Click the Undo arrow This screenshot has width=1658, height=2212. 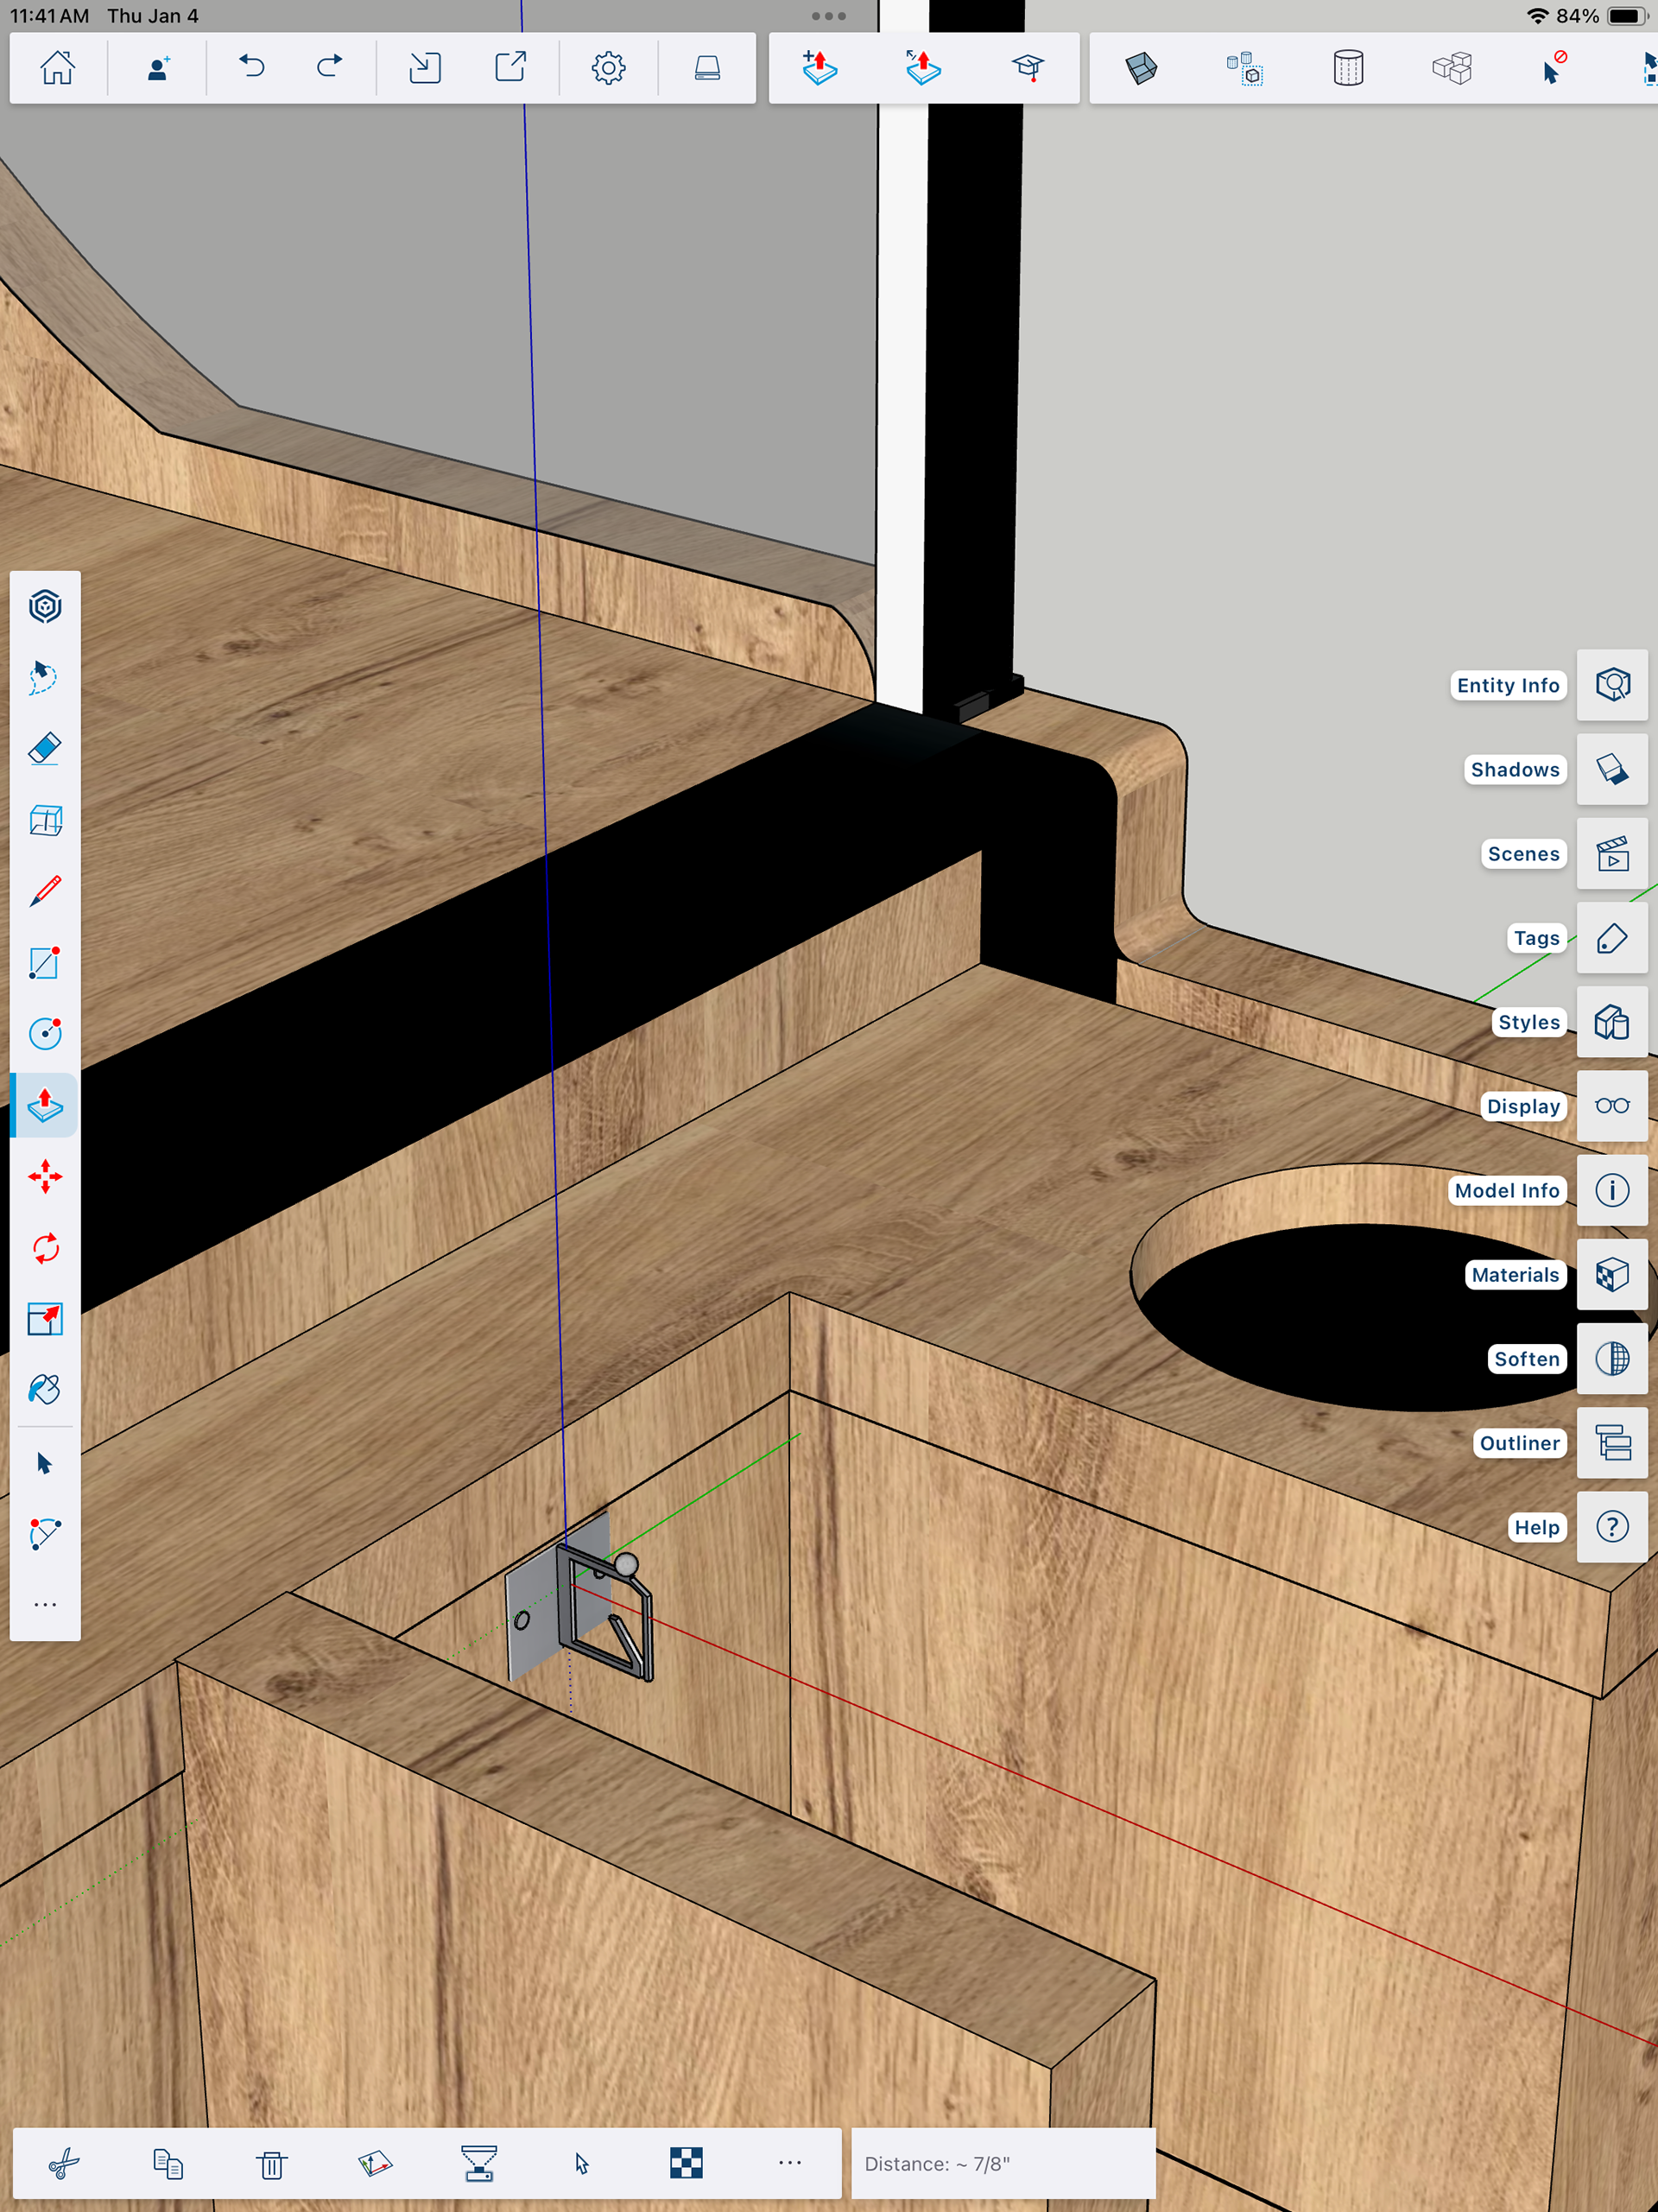point(251,67)
